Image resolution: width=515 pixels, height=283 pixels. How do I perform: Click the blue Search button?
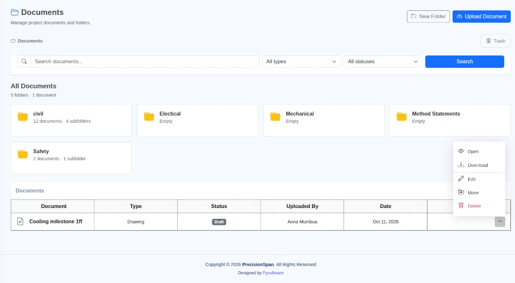click(x=465, y=62)
